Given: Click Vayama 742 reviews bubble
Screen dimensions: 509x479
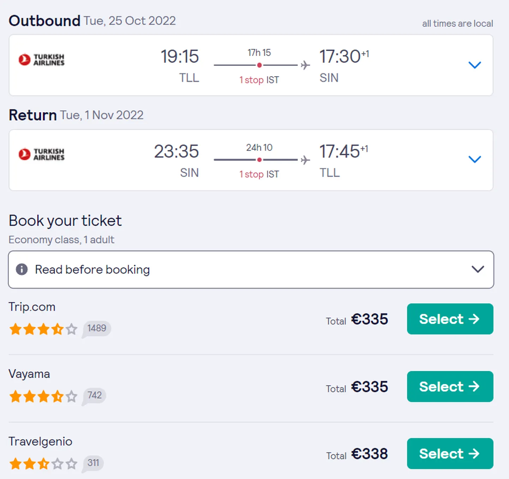Looking at the screenshot, I should [94, 396].
